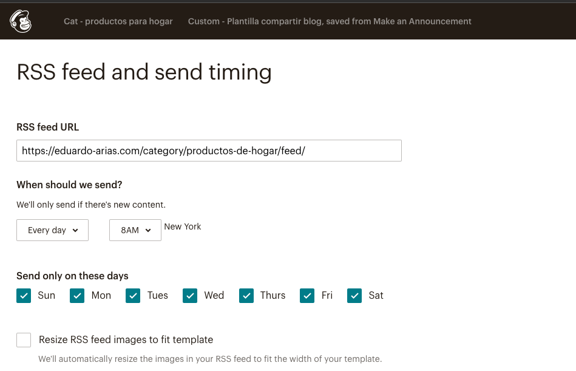Screen dimensions: 576x371
Task: Click the Sun label text
Action: pos(46,296)
